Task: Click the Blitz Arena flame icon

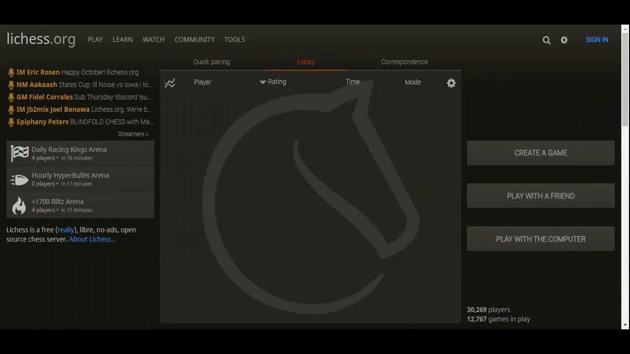Action: [x=19, y=206]
